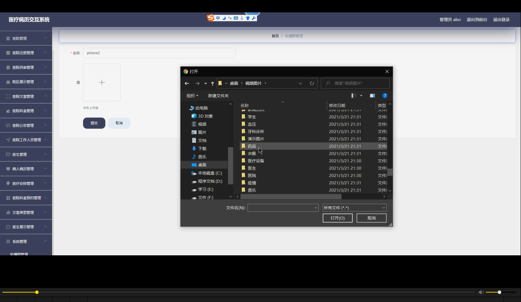Viewport: 521px width, 302px height.
Task: Click the 医疗安排管理 sidebar icon
Action: [x=8, y=184]
